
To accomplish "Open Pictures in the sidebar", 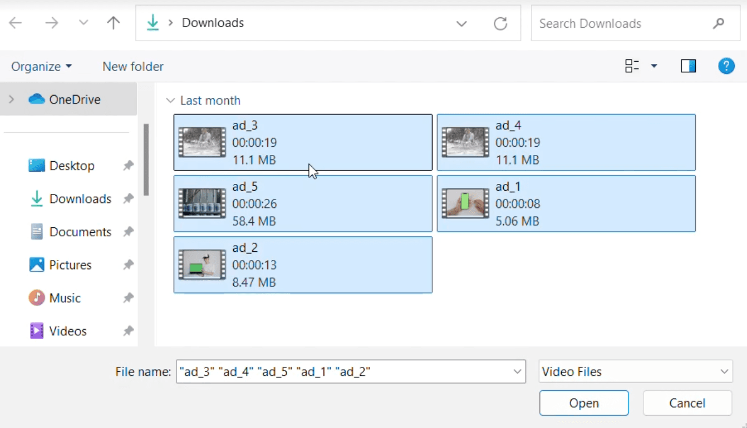I will click(70, 265).
